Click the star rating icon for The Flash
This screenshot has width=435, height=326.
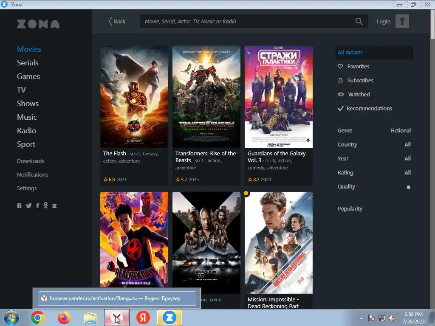[105, 180]
